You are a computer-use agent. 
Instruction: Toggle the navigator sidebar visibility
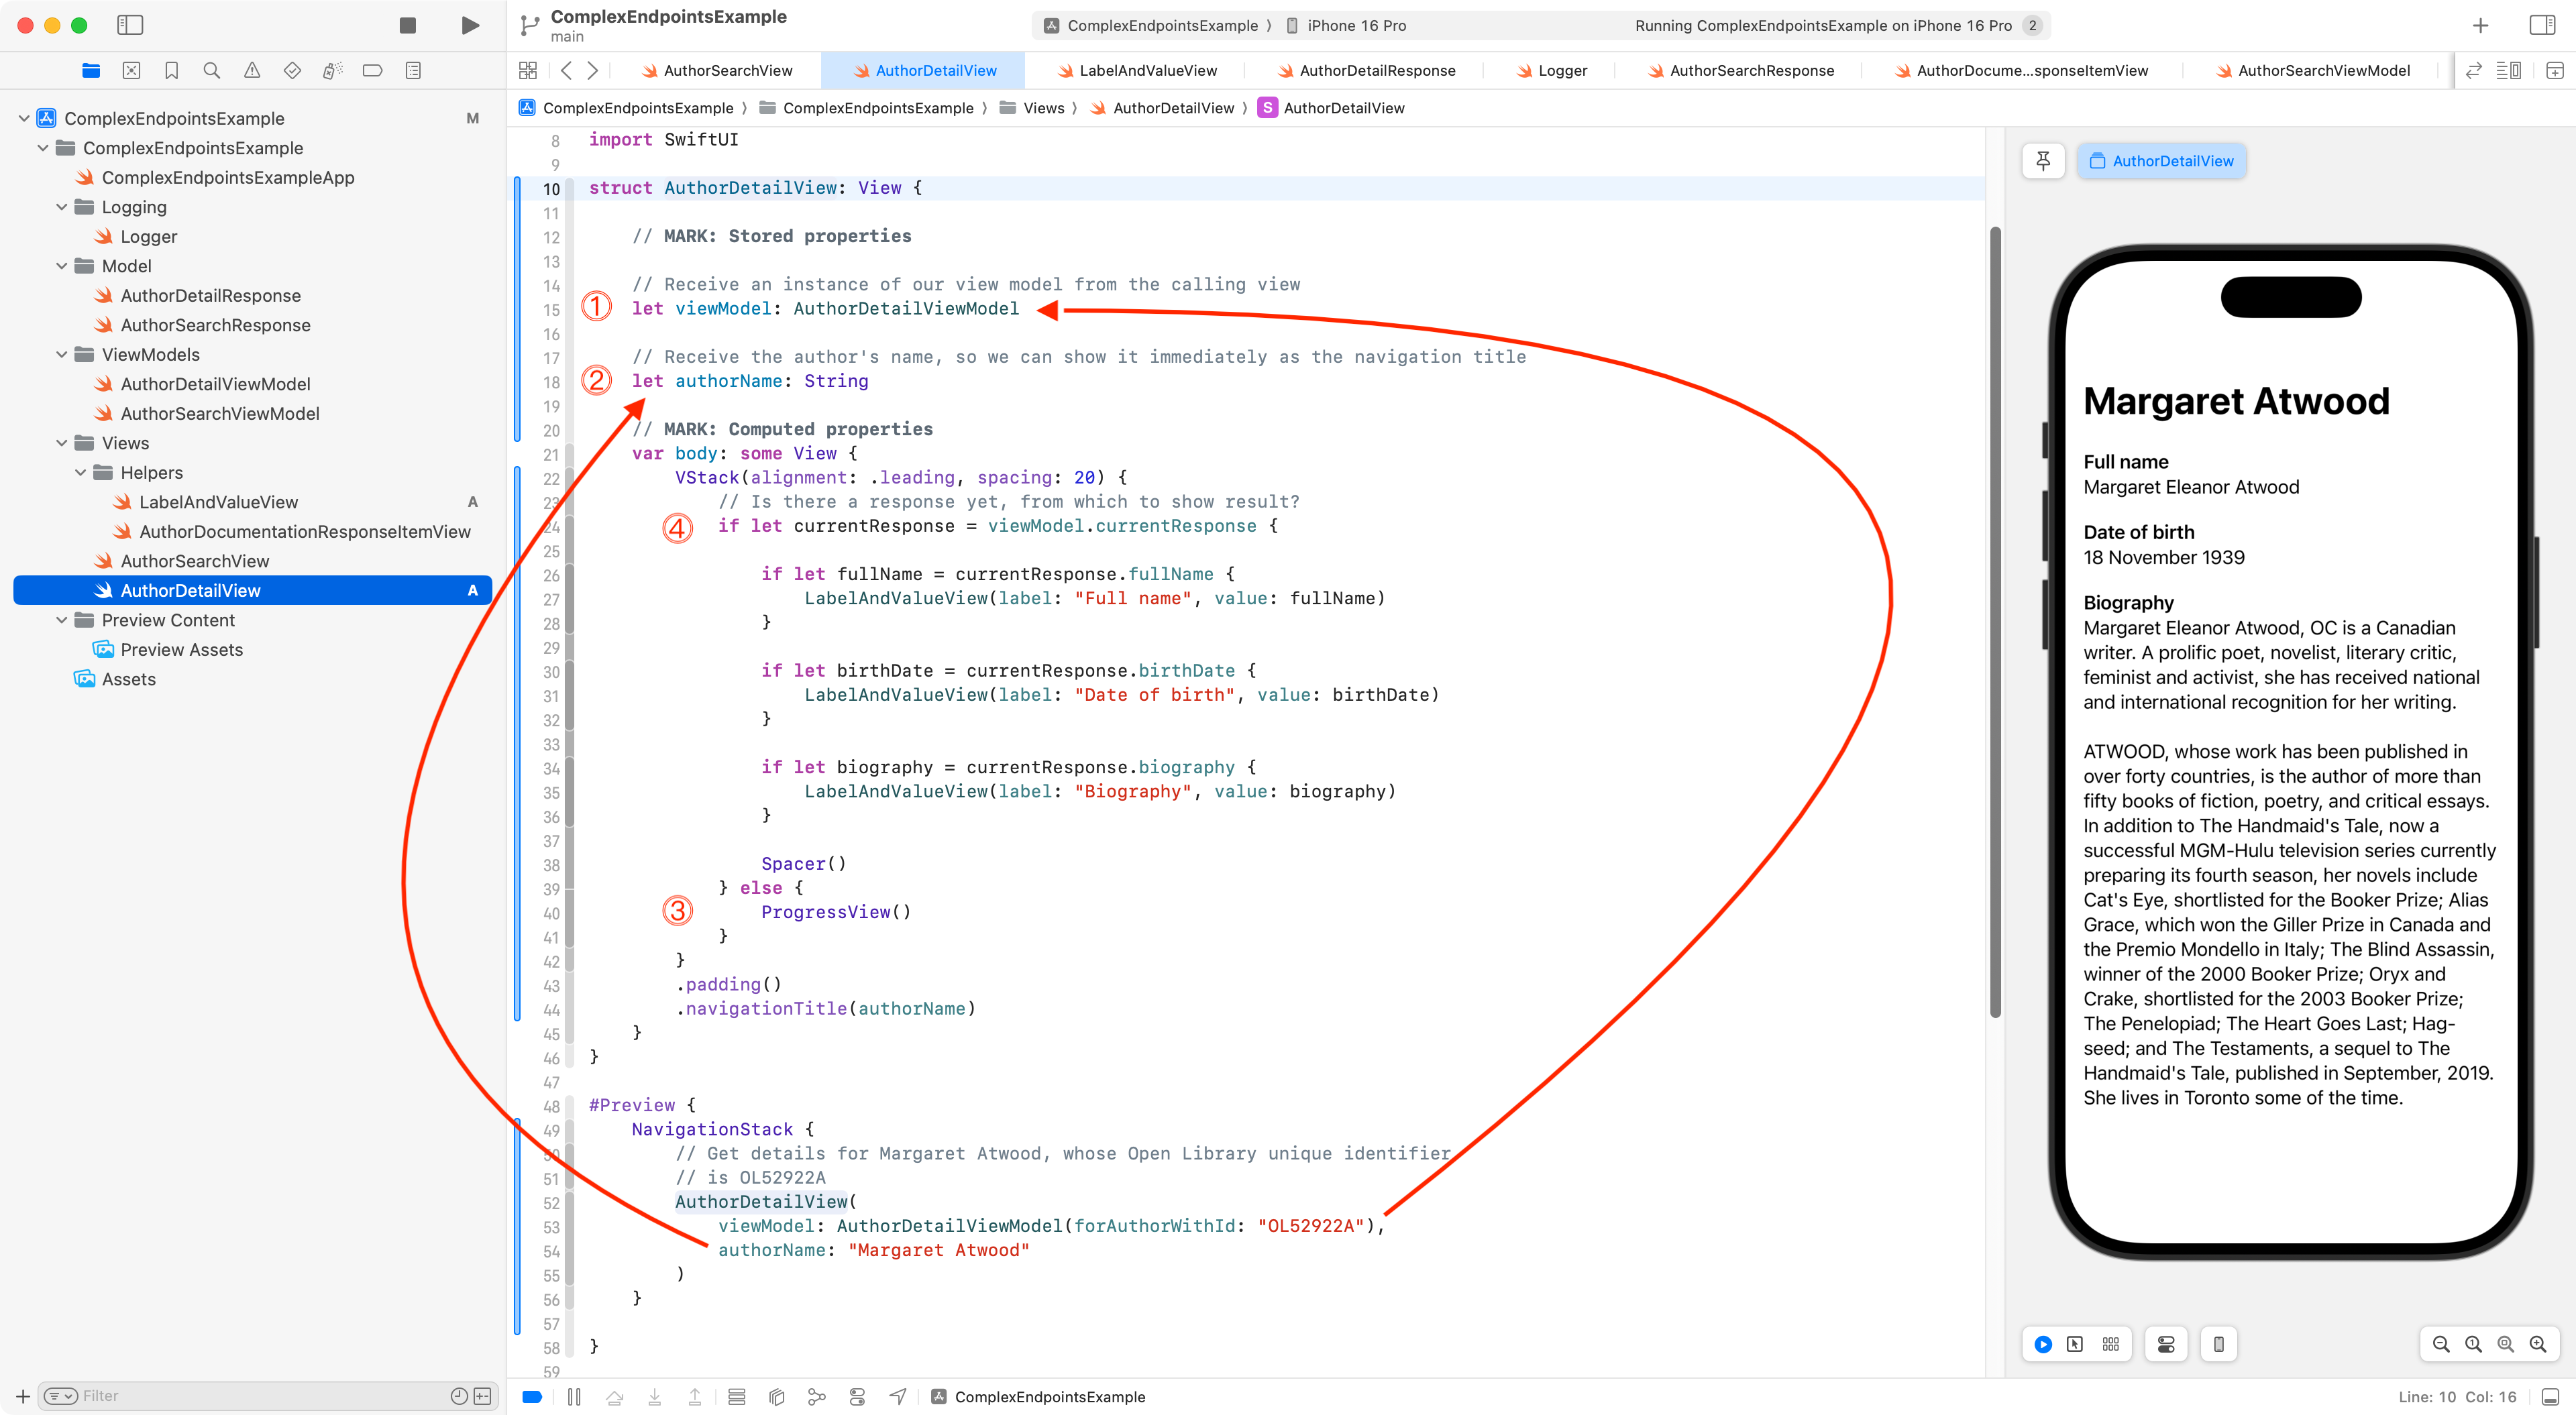point(130,25)
